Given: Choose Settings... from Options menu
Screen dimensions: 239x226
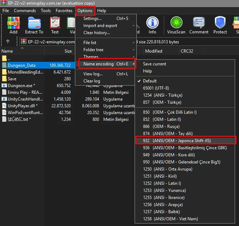Looking at the screenshot, I should point(106,18).
